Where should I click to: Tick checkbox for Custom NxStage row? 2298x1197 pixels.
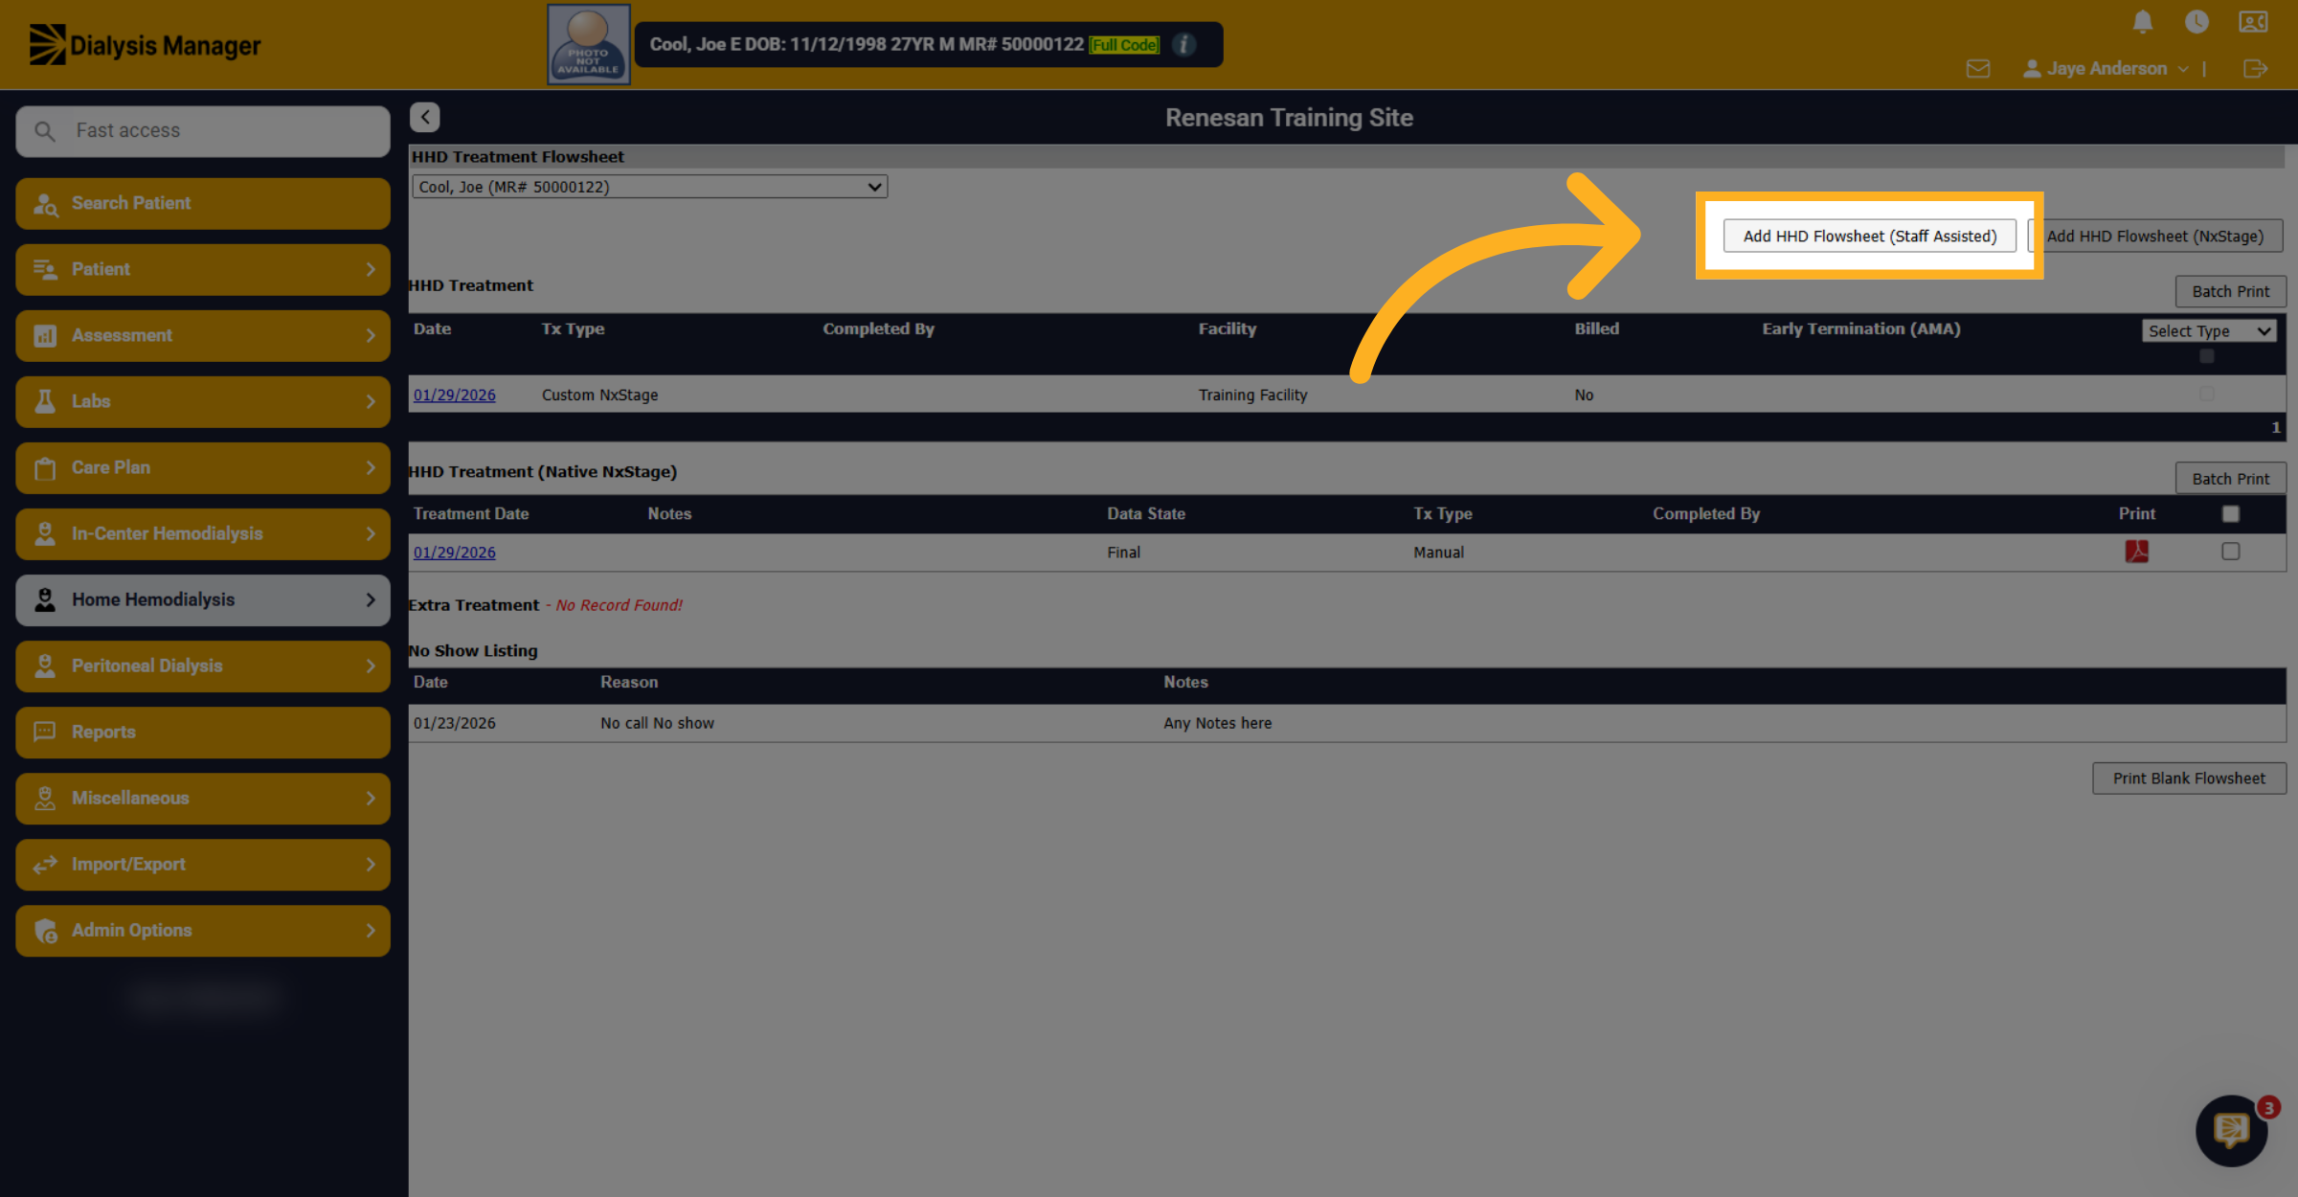[x=2207, y=394]
